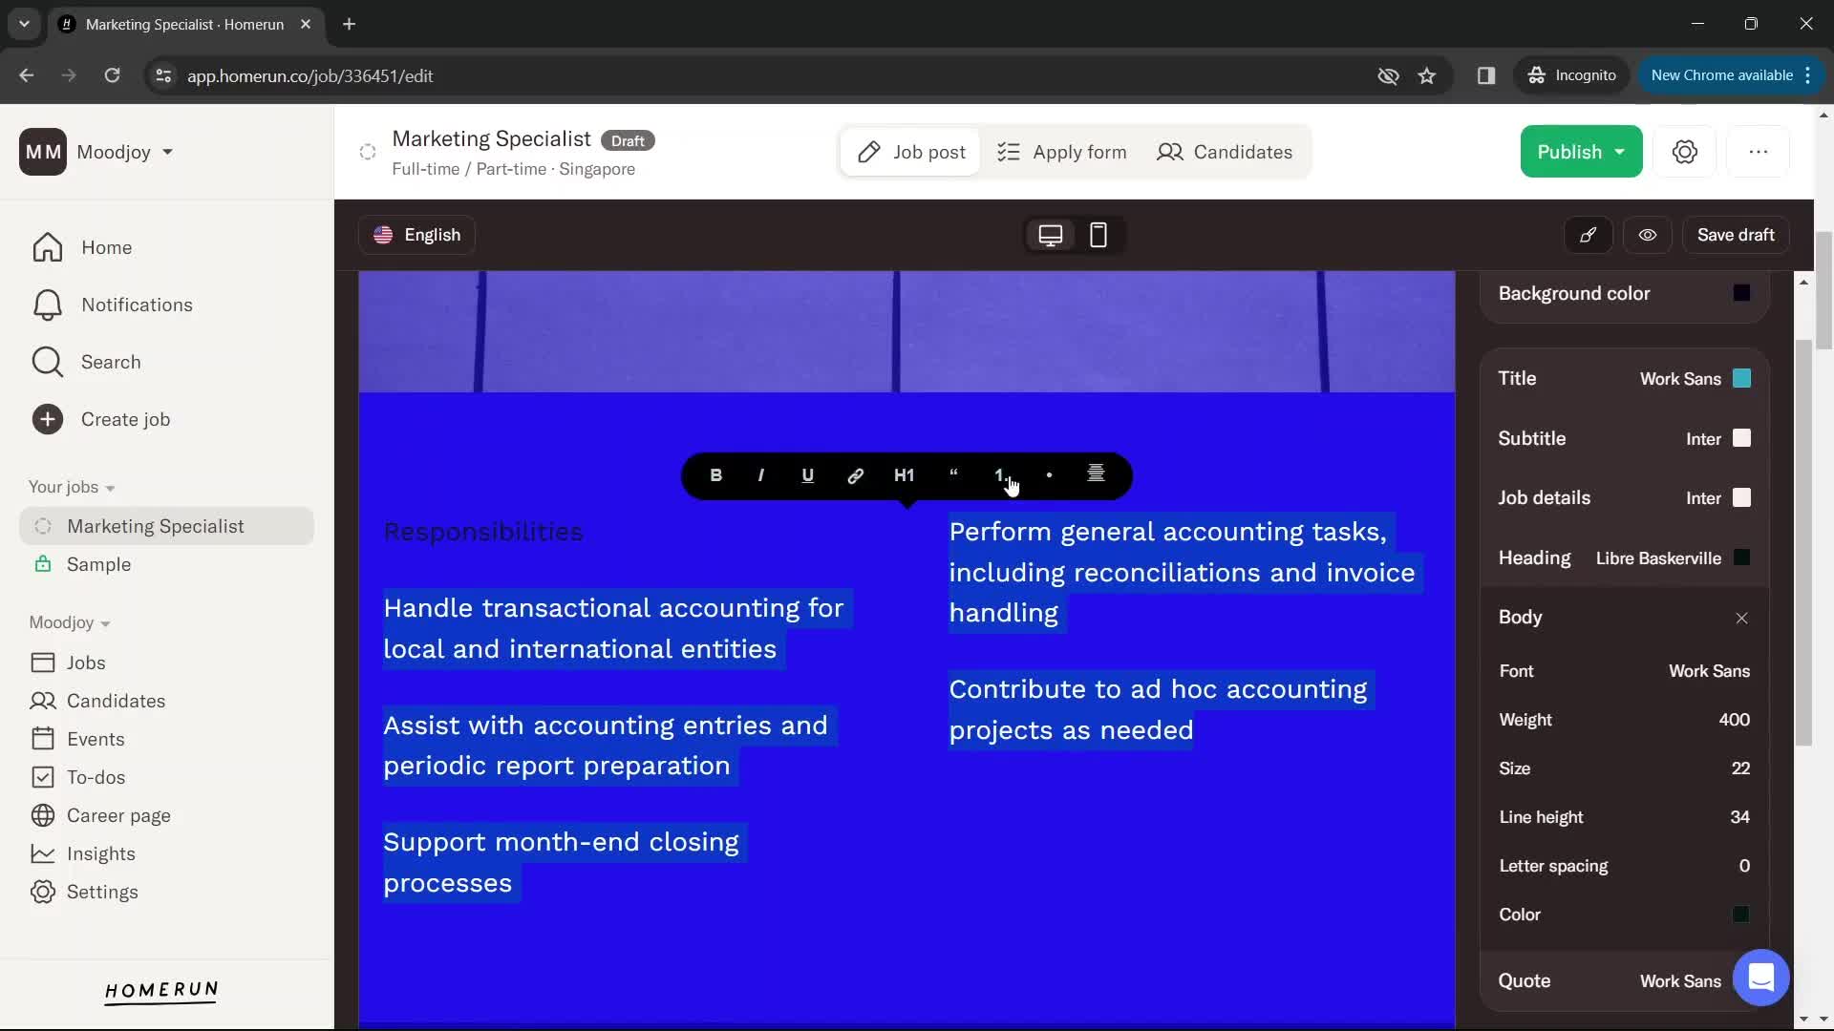Insert hyperlink using toolbar icon
1834x1031 pixels.
(x=855, y=475)
